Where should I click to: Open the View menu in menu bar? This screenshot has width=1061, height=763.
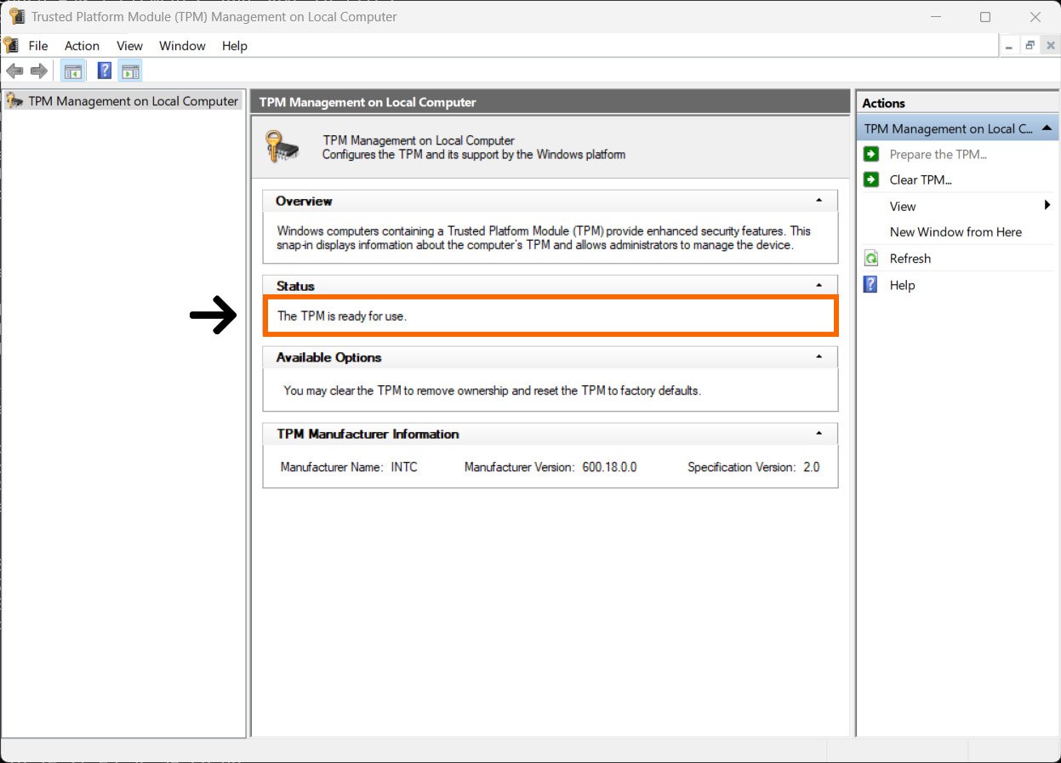point(129,46)
